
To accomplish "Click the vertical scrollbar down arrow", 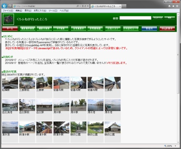I will [x=178, y=142].
